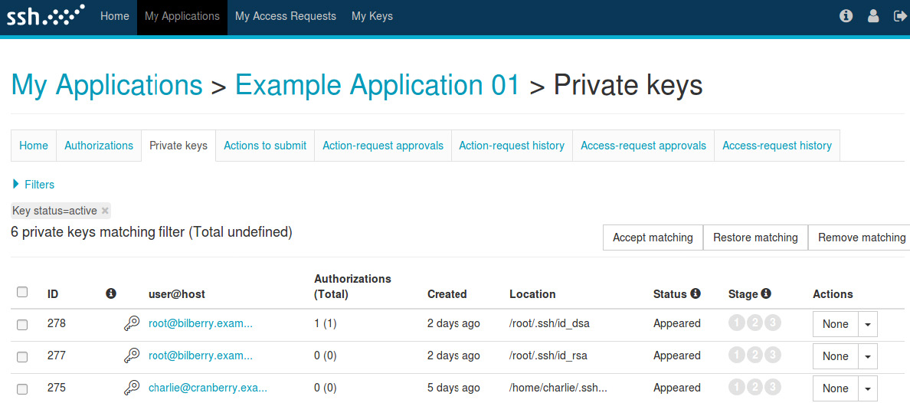This screenshot has width=910, height=403.
Task: Click the None action button for key 275
Action: coord(836,388)
